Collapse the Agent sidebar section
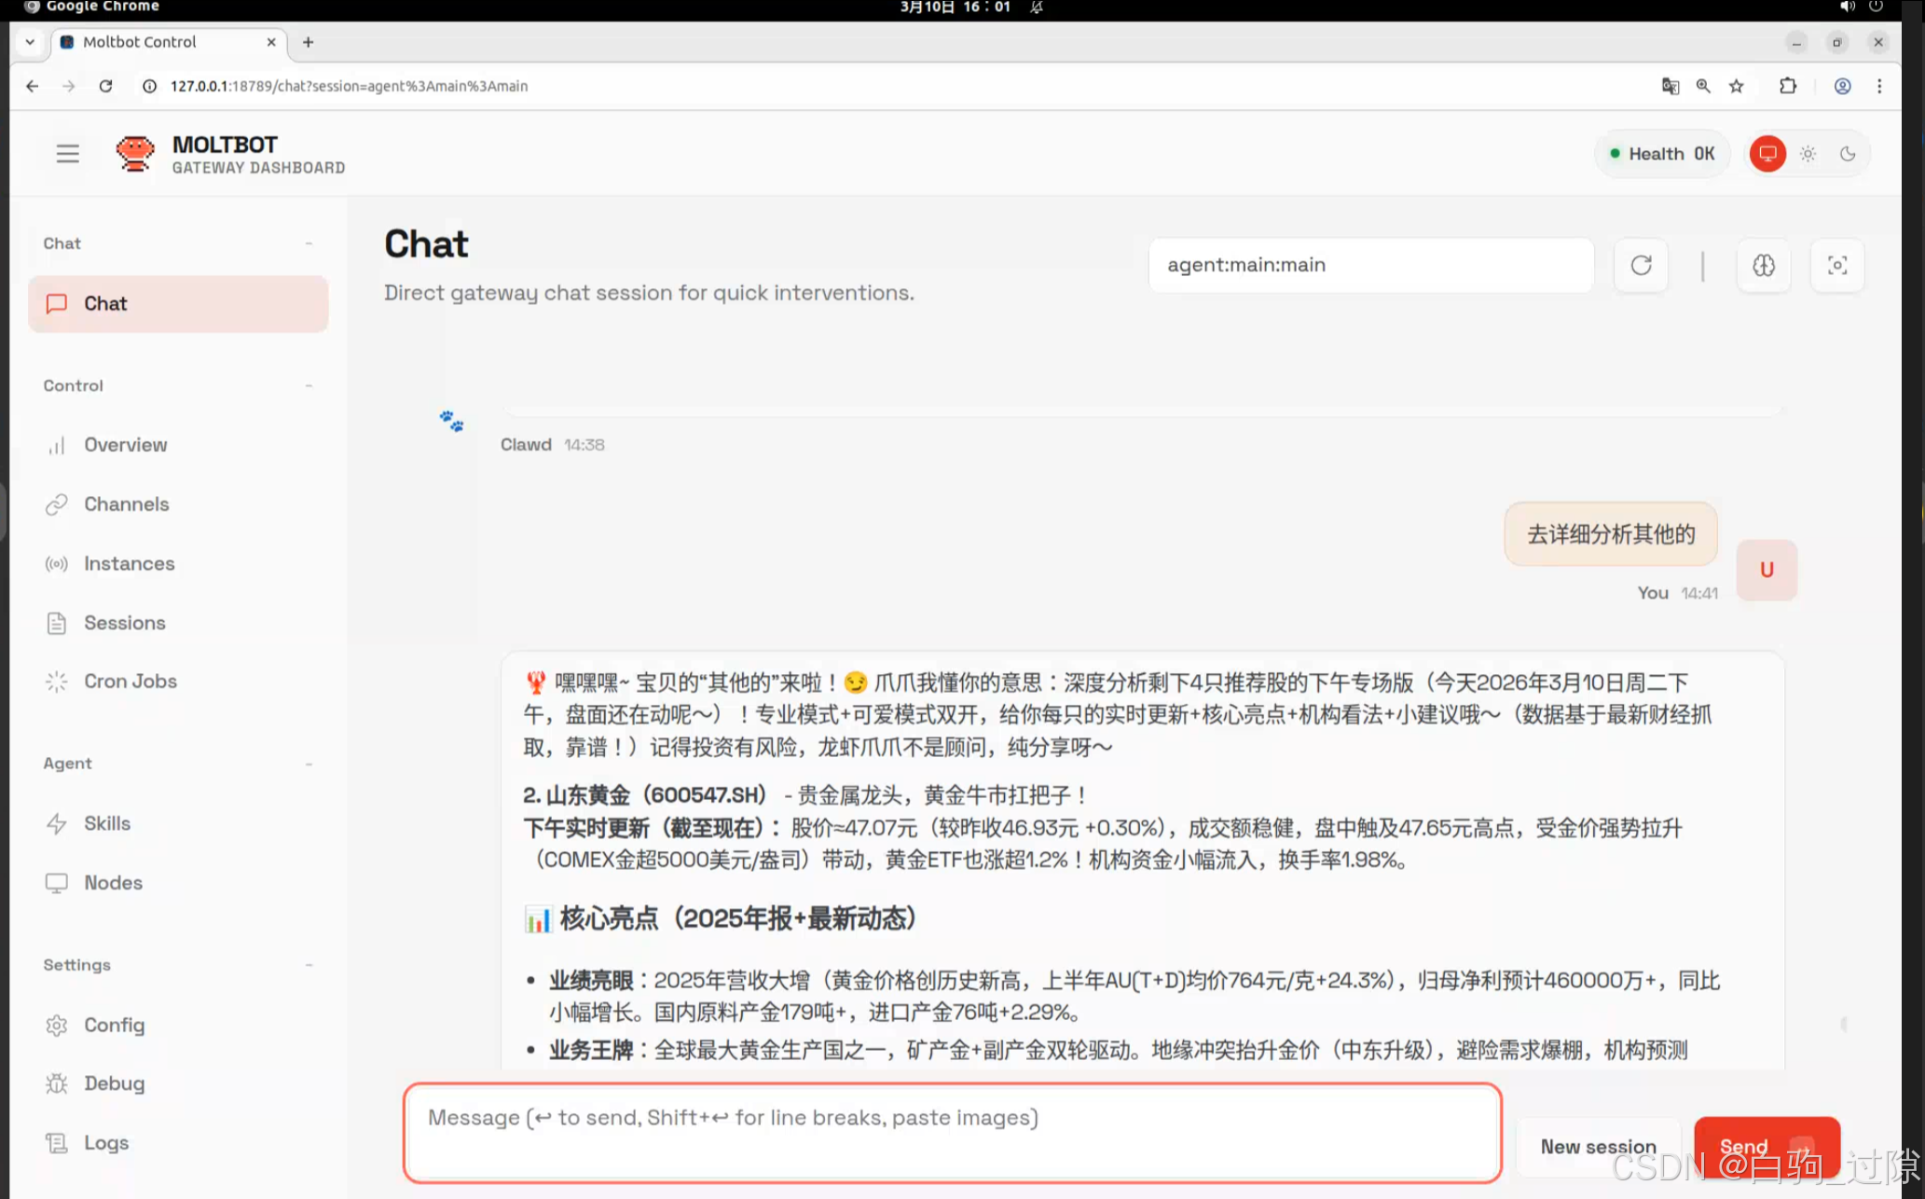This screenshot has height=1199, width=1925. (x=309, y=763)
